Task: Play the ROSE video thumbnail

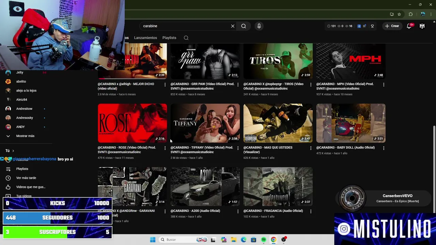Action: (x=132, y=123)
